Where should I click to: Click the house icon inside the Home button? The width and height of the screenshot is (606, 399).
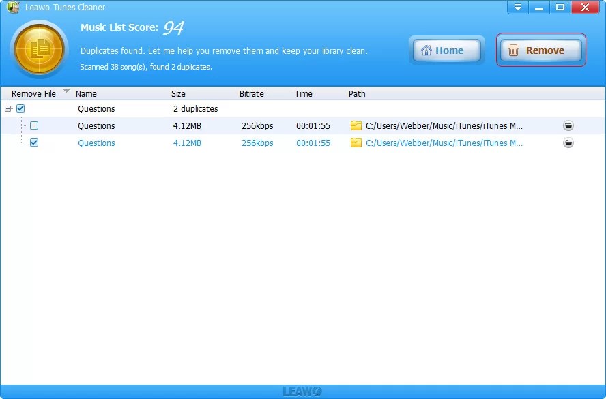429,50
